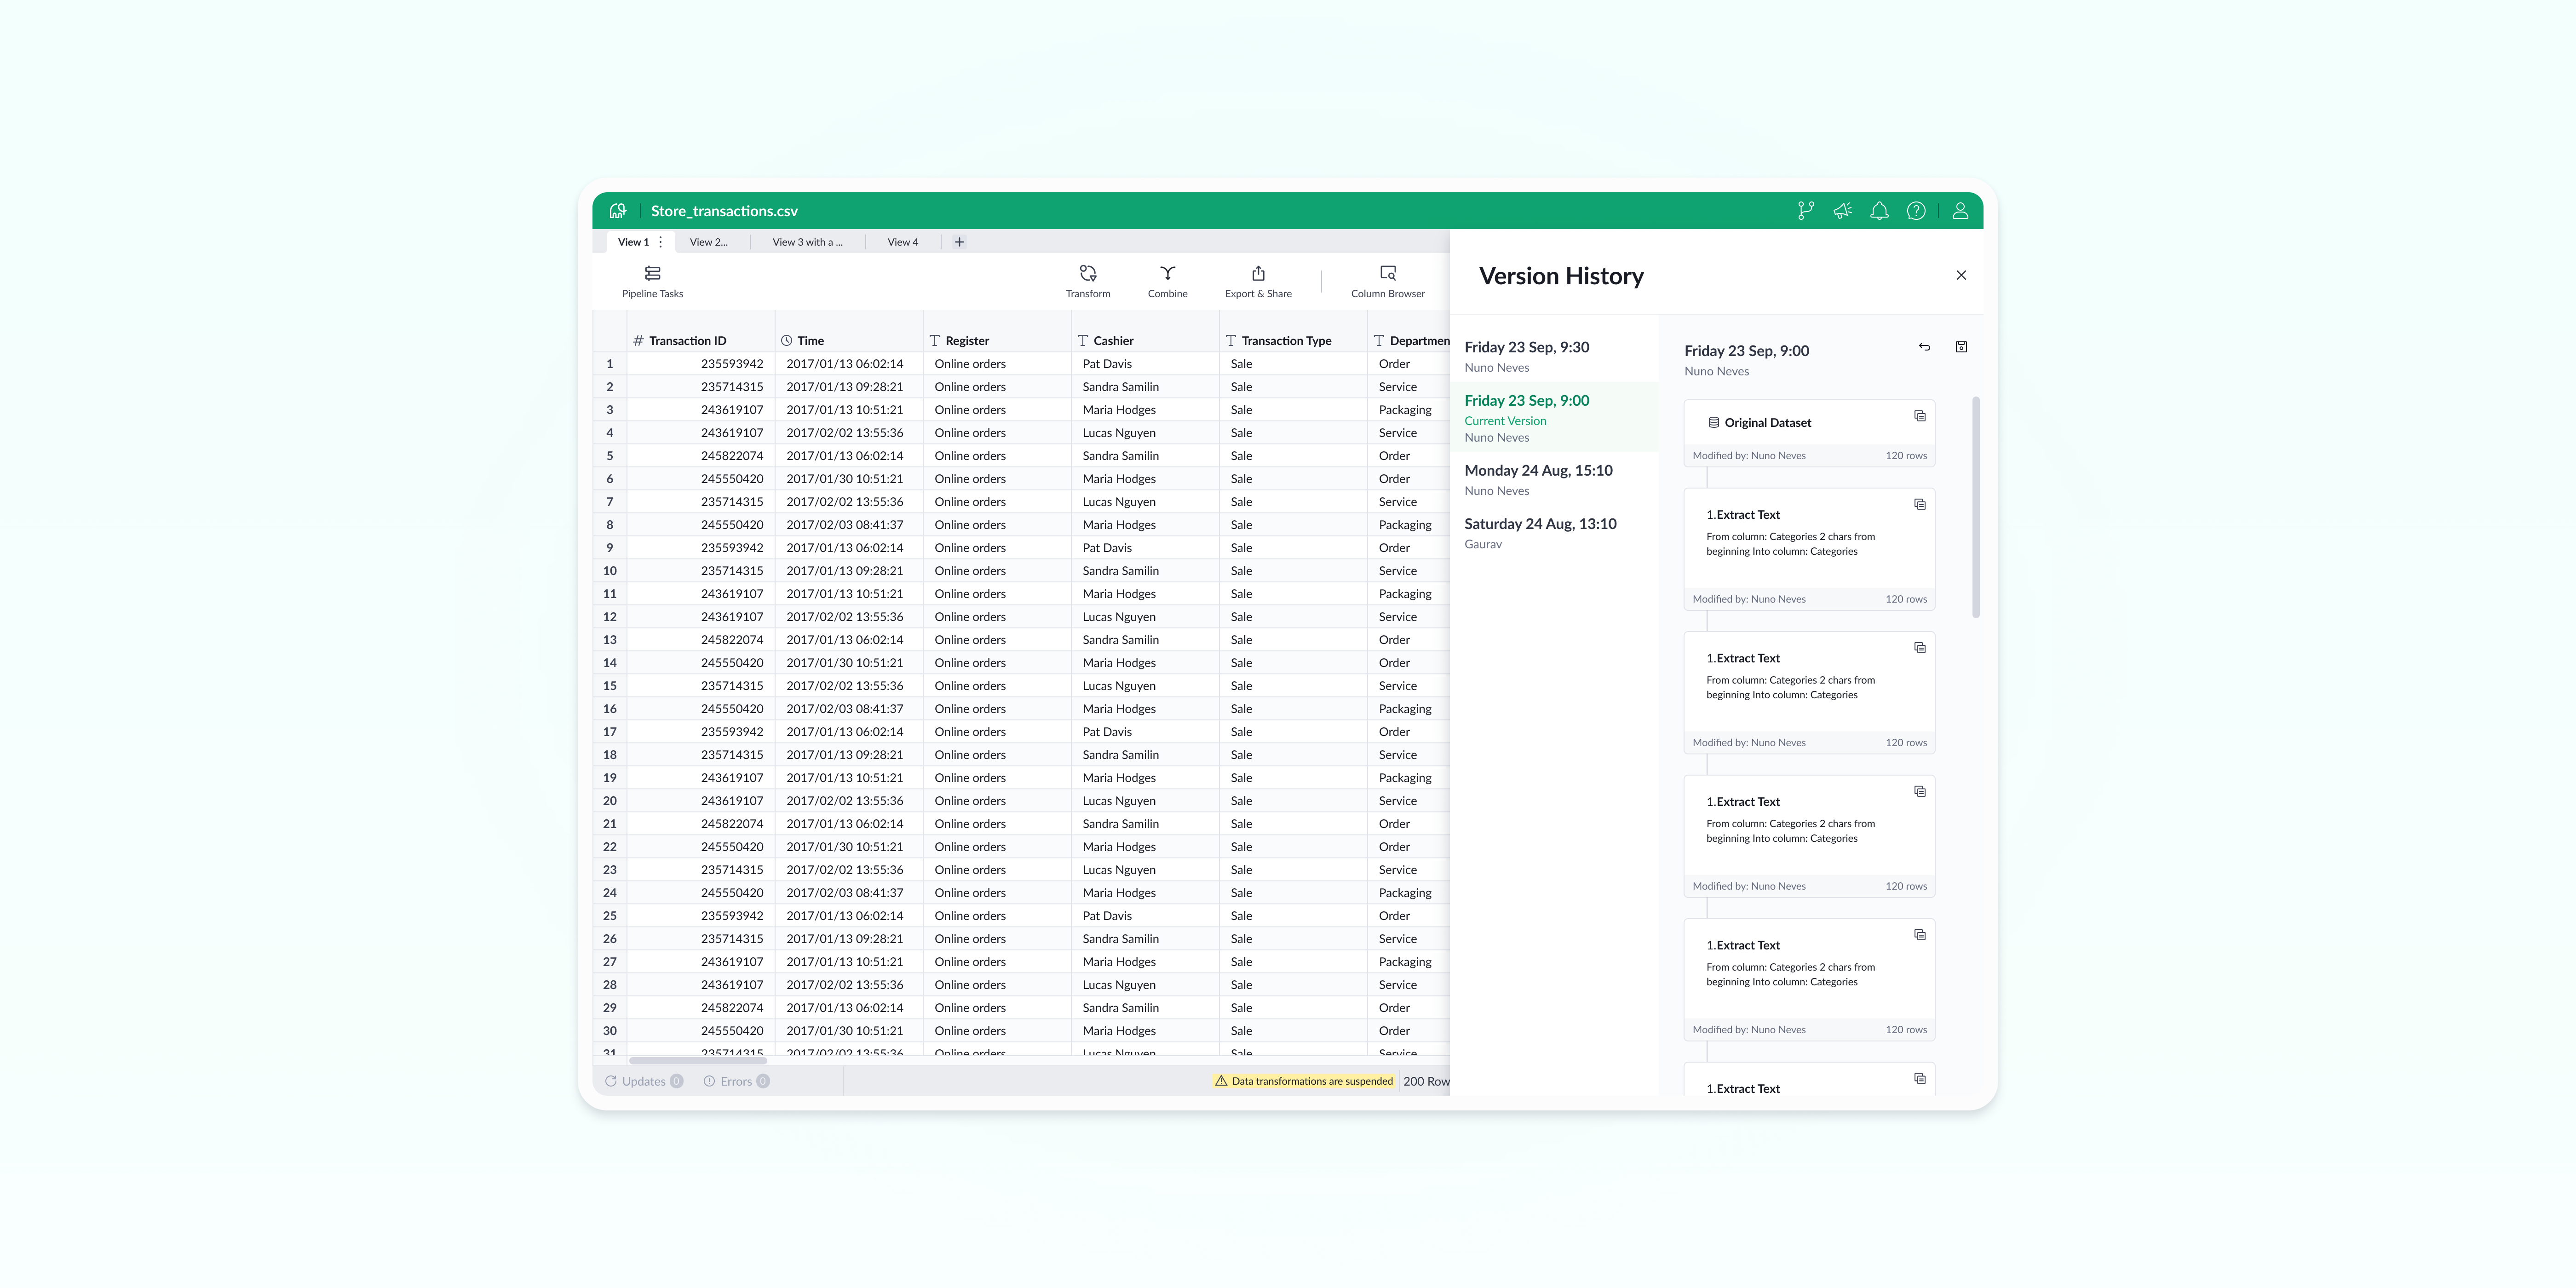Screen dimensions: 2576x1288
Task: Click the Errors status button
Action: click(737, 1081)
